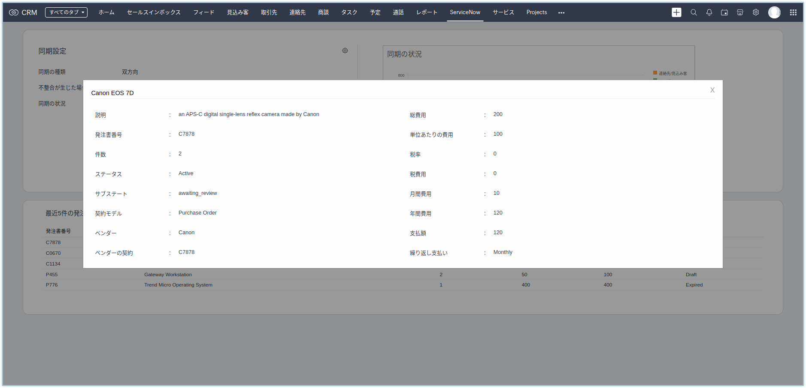Open the レポート tab

pos(427,12)
